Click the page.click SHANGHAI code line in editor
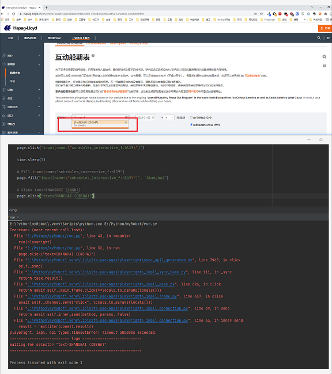Screen dimensions: 332x374 55,196
